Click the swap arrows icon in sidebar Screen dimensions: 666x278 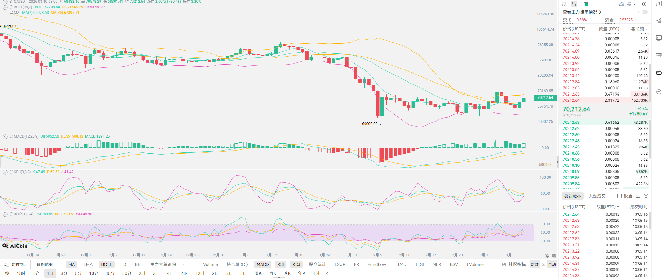click(x=659, y=92)
